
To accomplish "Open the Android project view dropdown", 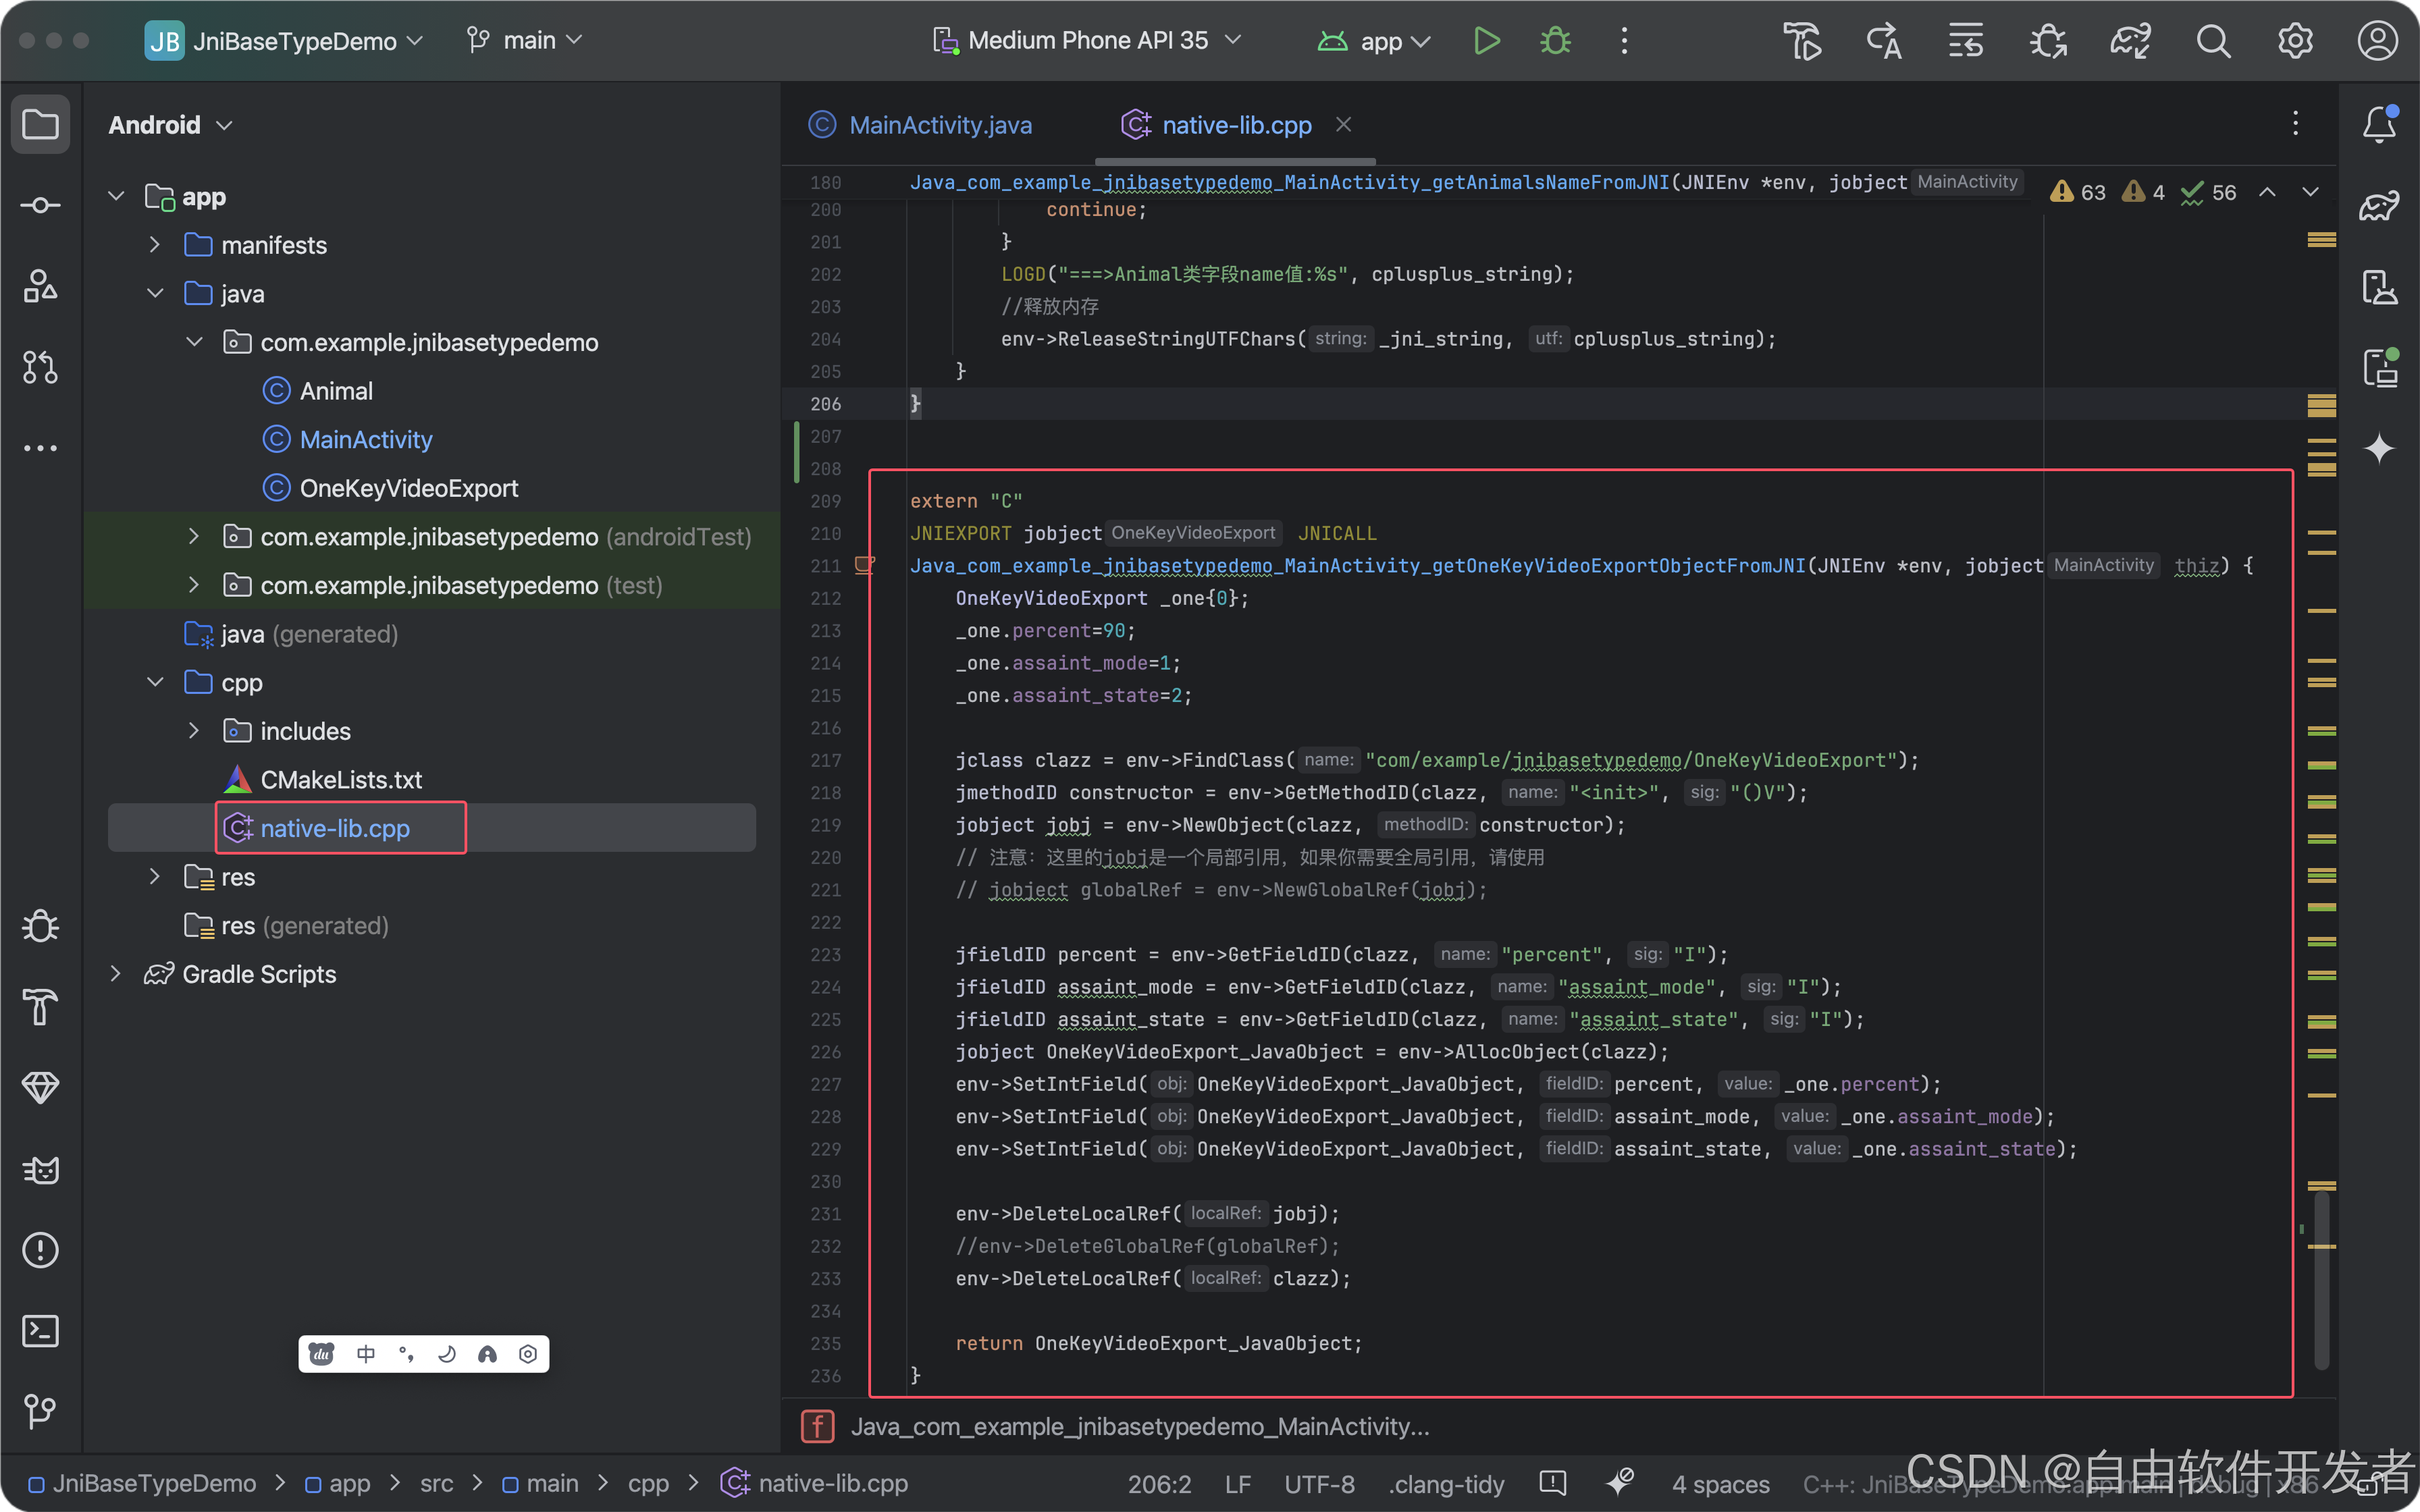I will (x=170, y=125).
